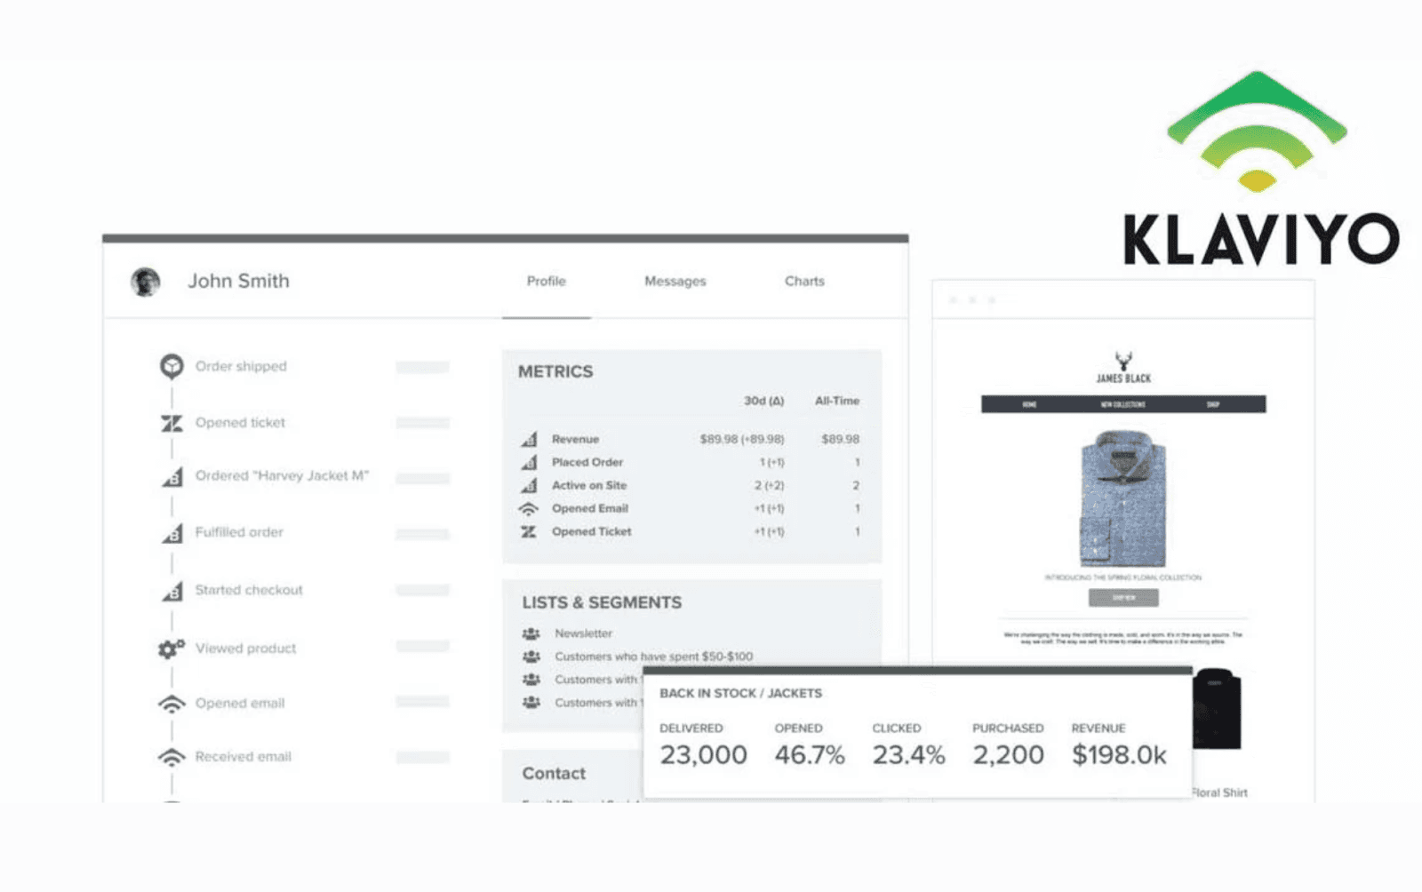Click the blue floral shirt image
The width and height of the screenshot is (1422, 892).
[1122, 498]
